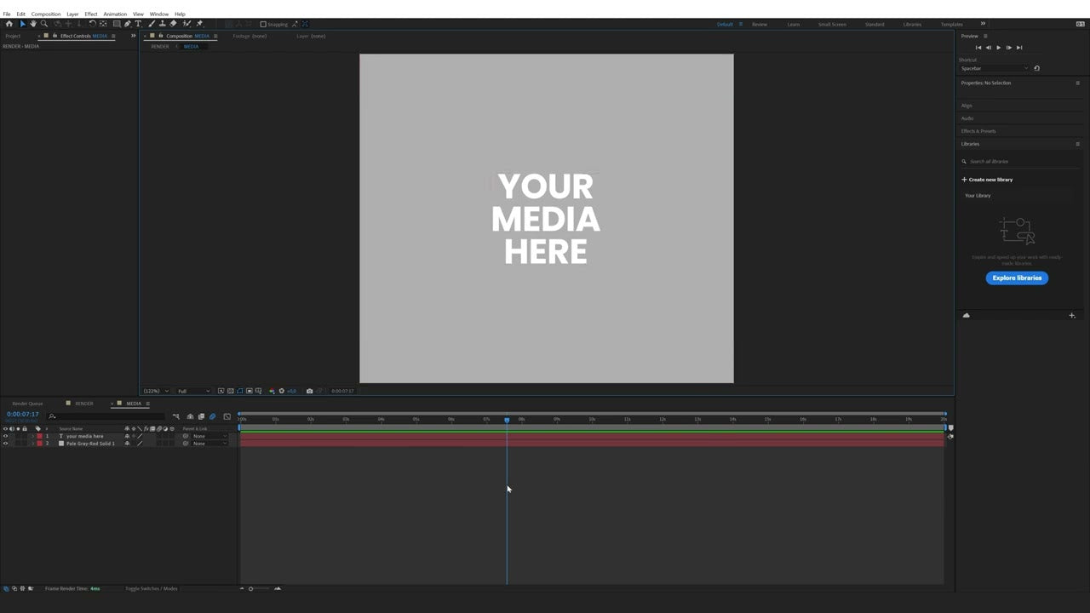
Task: Click the Explore libraries button
Action: [1017, 278]
